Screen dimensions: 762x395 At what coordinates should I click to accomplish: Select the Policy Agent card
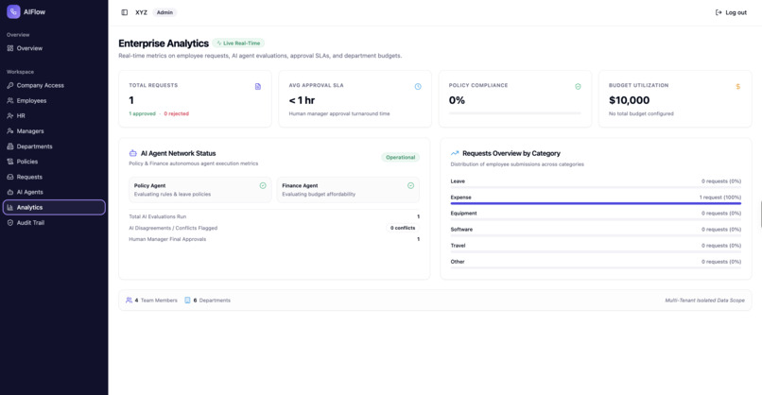point(199,190)
